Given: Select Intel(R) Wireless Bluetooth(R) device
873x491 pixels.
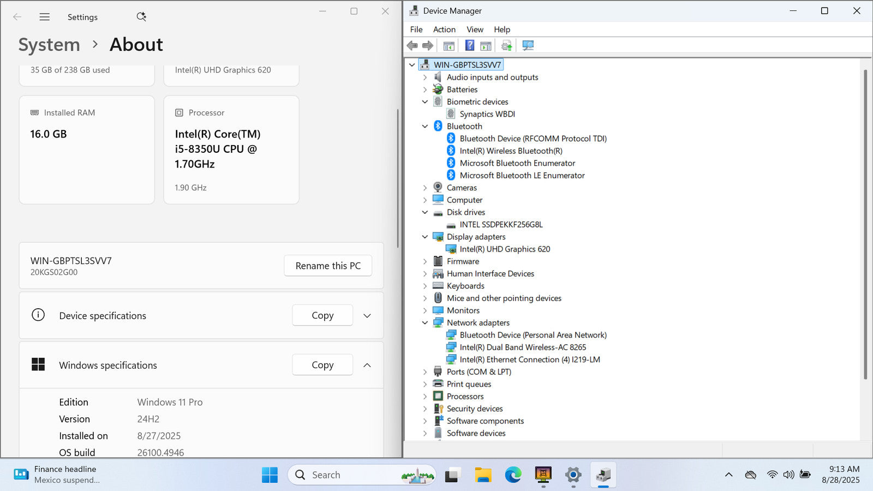Looking at the screenshot, I should [511, 151].
